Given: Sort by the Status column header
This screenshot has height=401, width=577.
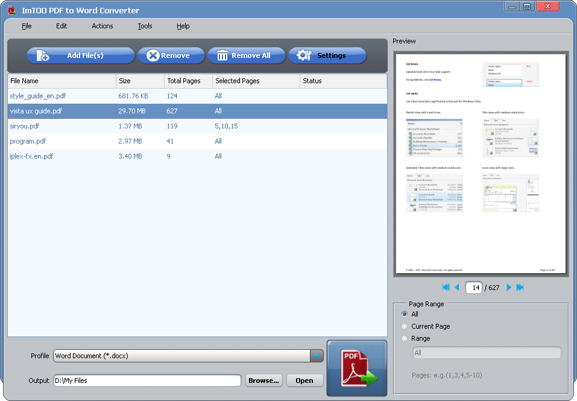Looking at the screenshot, I should [343, 81].
